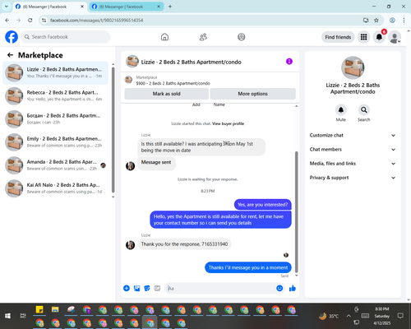The height and width of the screenshot is (329, 411).
Task: Open the Groups/profile circle icon in navigation
Action: [x=242, y=37]
